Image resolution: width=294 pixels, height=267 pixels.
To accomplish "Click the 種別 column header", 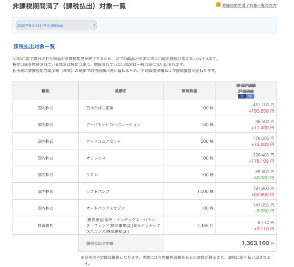I will click(45, 91).
